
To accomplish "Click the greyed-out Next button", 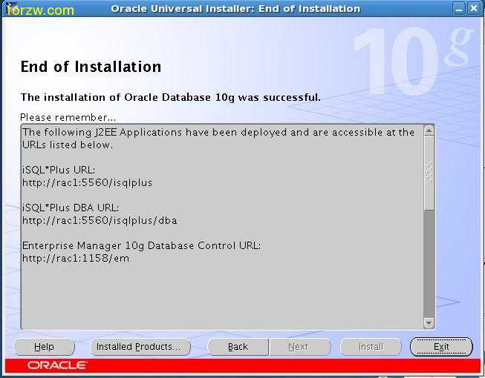I will pyautogui.click(x=298, y=346).
